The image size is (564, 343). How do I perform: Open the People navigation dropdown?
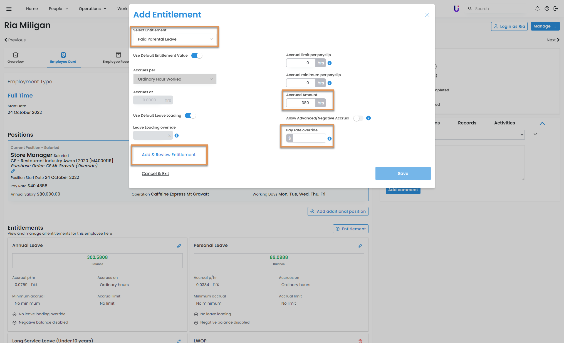[x=58, y=9]
